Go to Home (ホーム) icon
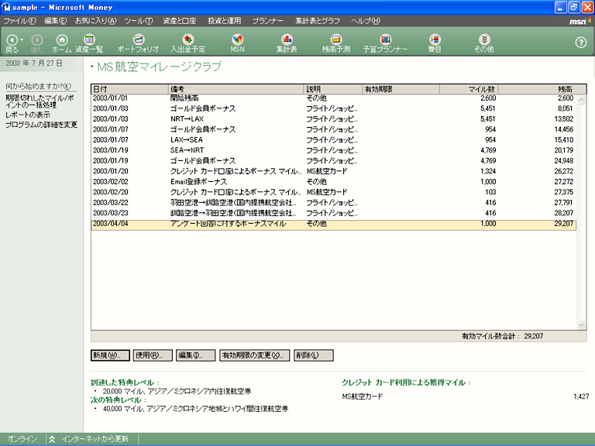595x446 pixels. coord(61,39)
